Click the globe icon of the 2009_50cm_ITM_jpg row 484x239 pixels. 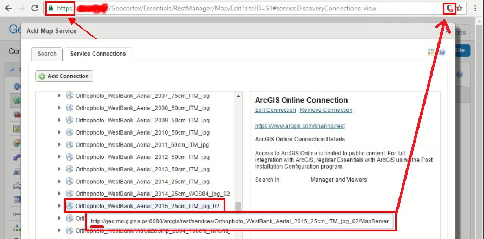[69, 120]
